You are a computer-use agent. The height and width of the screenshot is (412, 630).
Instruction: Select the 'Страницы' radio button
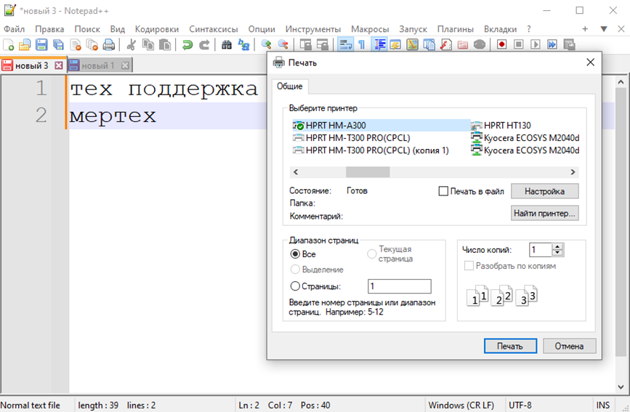pos(295,286)
